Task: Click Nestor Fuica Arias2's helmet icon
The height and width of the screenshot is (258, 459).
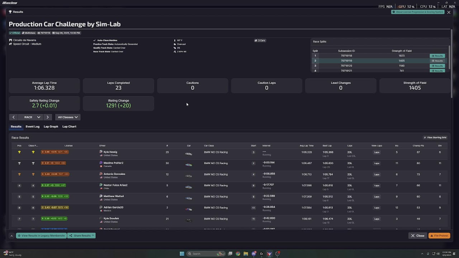Action: click(101, 185)
